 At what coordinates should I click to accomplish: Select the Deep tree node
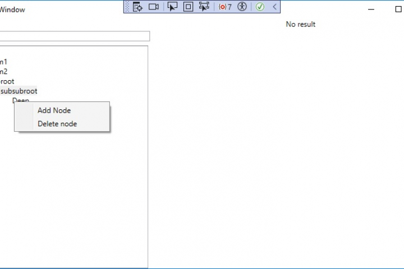coord(21,100)
